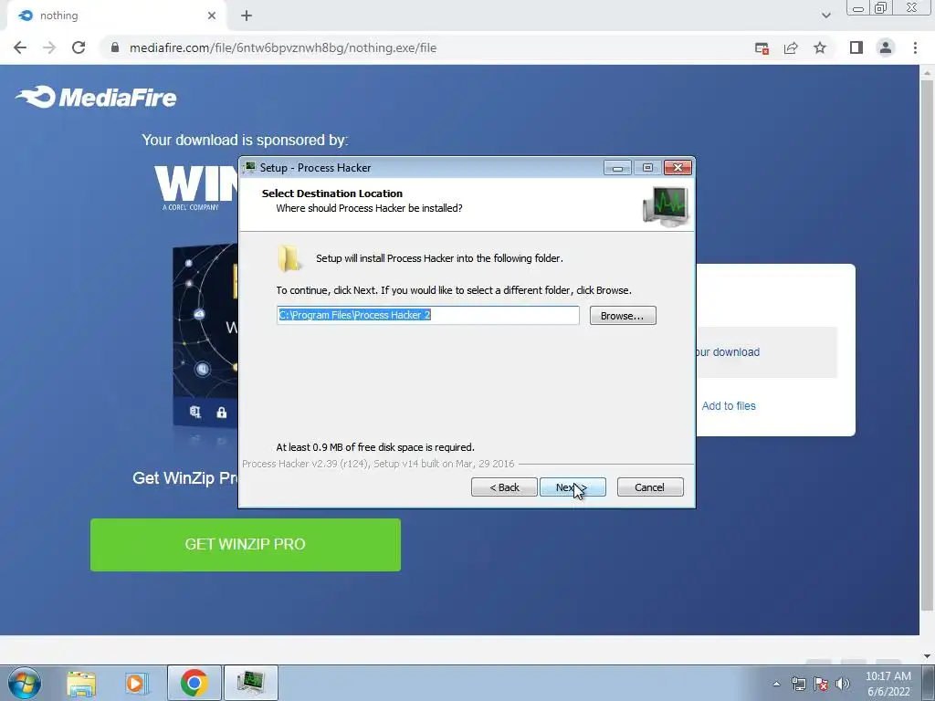This screenshot has width=935, height=701.
Task: Open the network tray icon
Action: (x=798, y=684)
